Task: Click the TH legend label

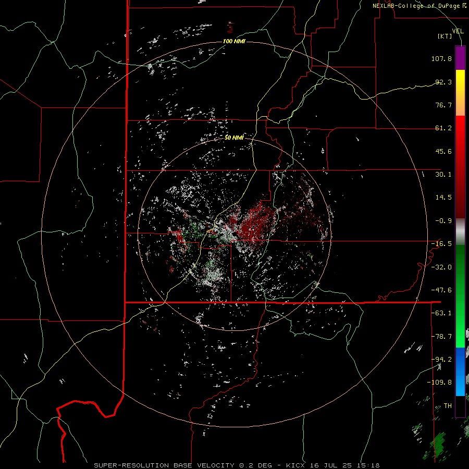Action: point(448,406)
